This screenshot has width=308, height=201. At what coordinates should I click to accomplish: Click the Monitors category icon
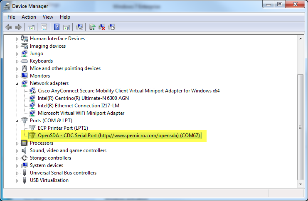pos(25,75)
